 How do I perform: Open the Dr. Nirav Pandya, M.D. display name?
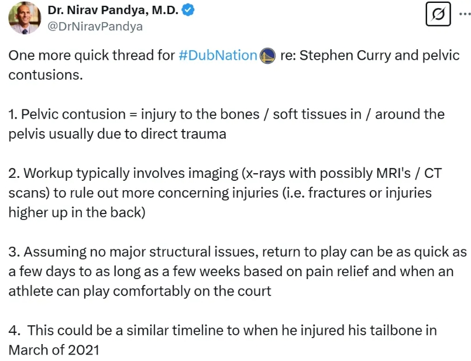click(113, 10)
